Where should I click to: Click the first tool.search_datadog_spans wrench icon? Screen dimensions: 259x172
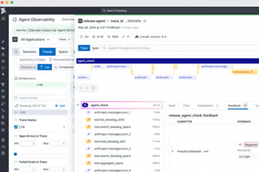point(88,127)
